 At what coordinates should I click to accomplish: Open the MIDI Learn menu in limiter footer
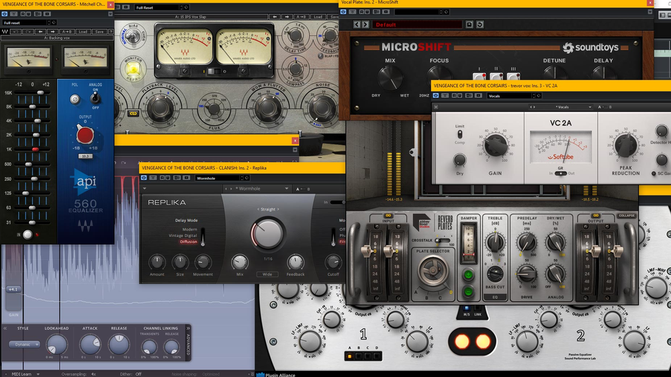click(26, 374)
